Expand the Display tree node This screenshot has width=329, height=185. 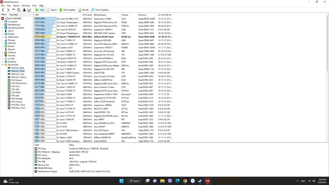point(3,34)
